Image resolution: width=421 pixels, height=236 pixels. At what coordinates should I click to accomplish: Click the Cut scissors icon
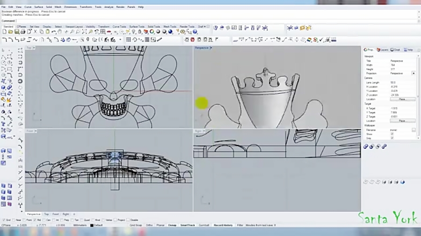(35, 32)
